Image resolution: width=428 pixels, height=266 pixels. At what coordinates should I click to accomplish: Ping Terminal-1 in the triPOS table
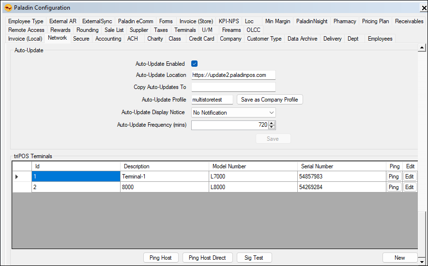coord(394,177)
